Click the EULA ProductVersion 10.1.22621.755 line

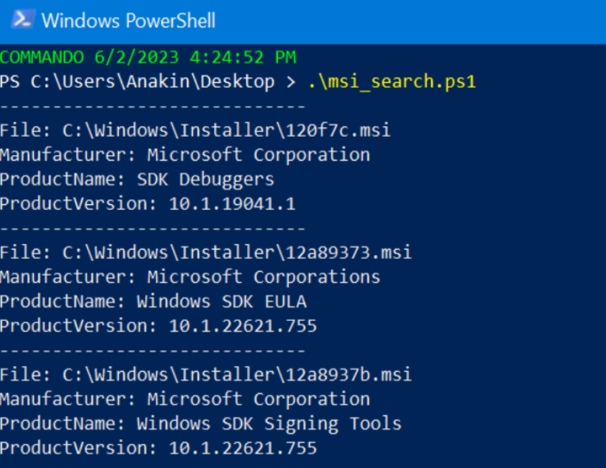pos(159,326)
